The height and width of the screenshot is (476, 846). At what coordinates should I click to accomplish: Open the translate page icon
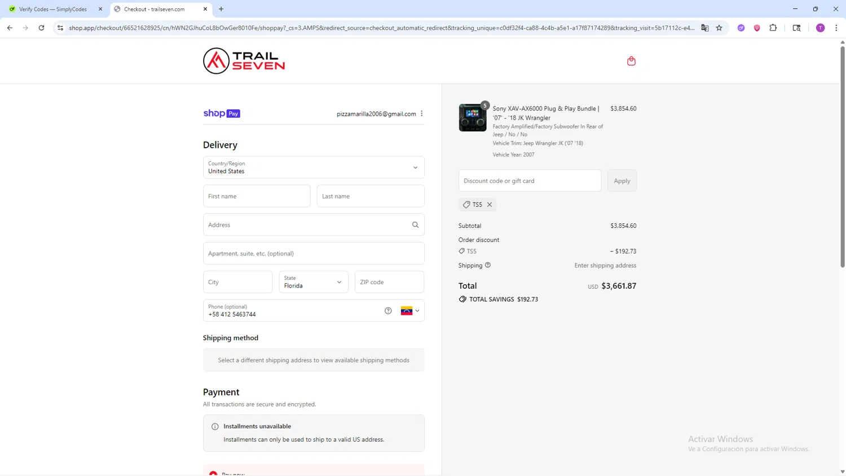pos(705,28)
